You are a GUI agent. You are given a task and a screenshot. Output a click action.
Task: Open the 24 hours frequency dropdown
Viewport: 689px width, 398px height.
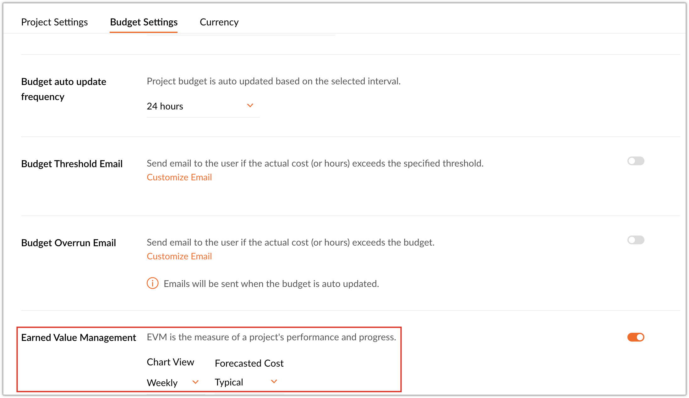[x=203, y=106]
